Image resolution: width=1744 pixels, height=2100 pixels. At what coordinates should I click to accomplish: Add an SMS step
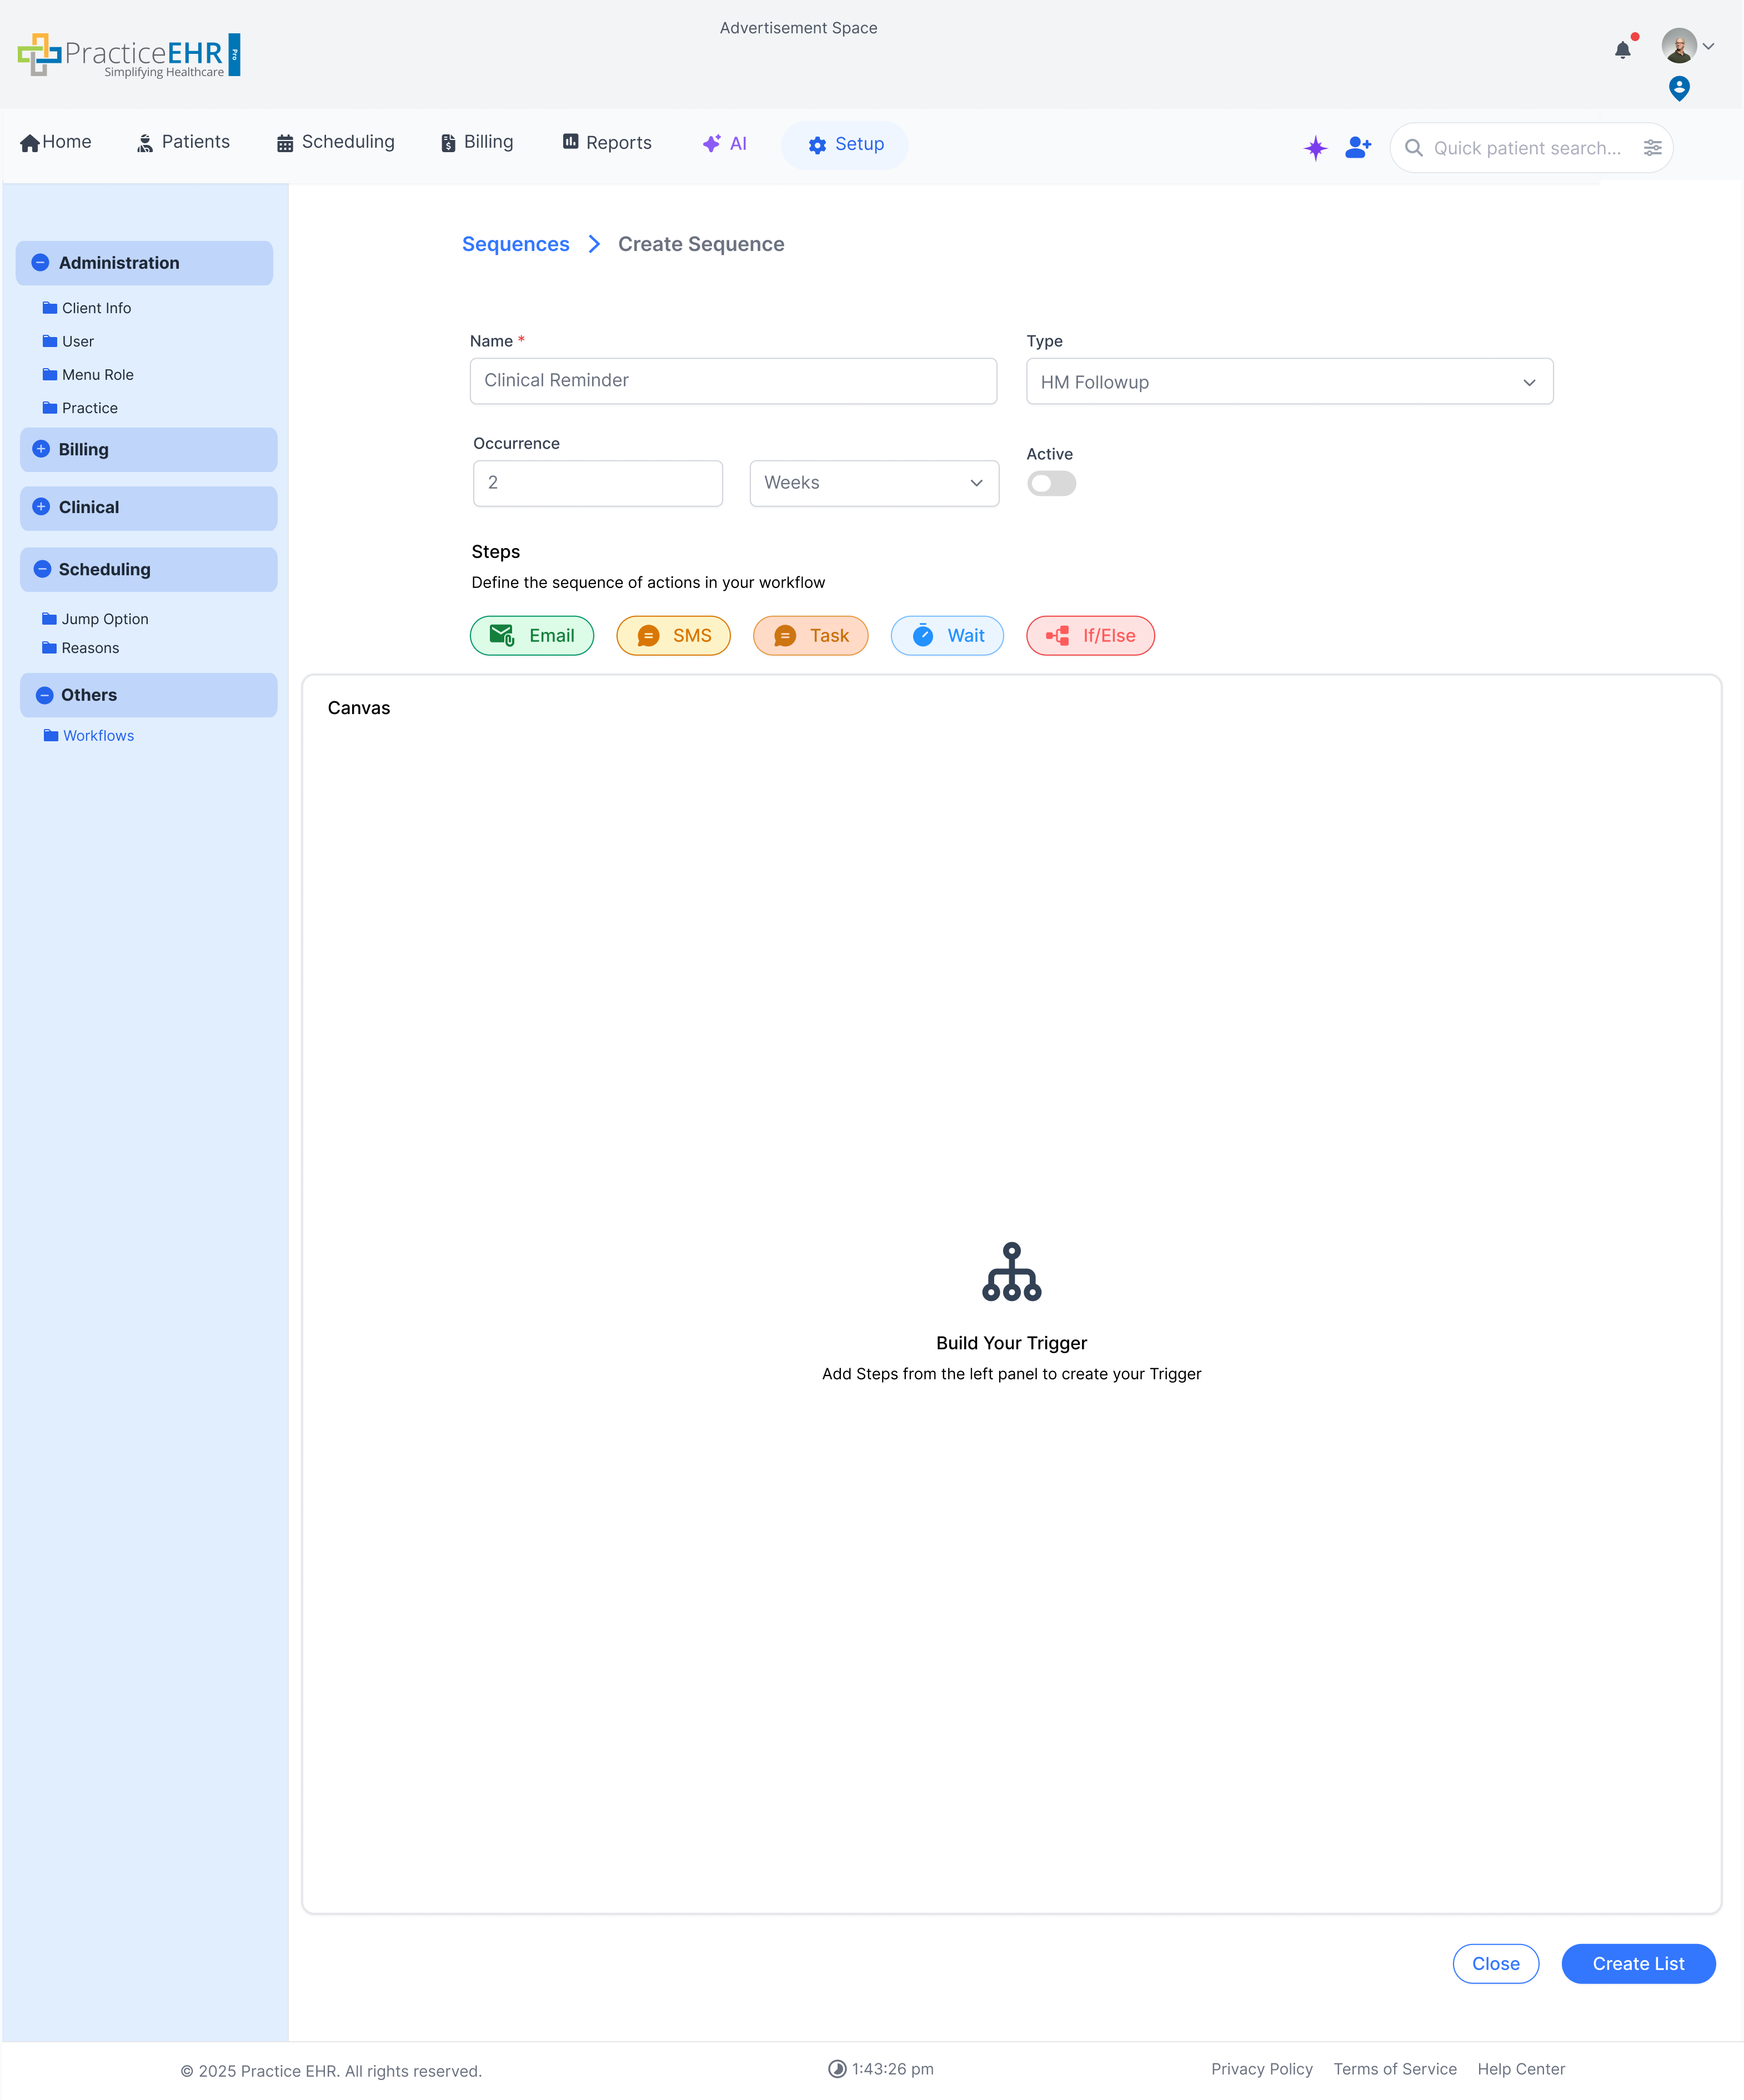pos(673,636)
